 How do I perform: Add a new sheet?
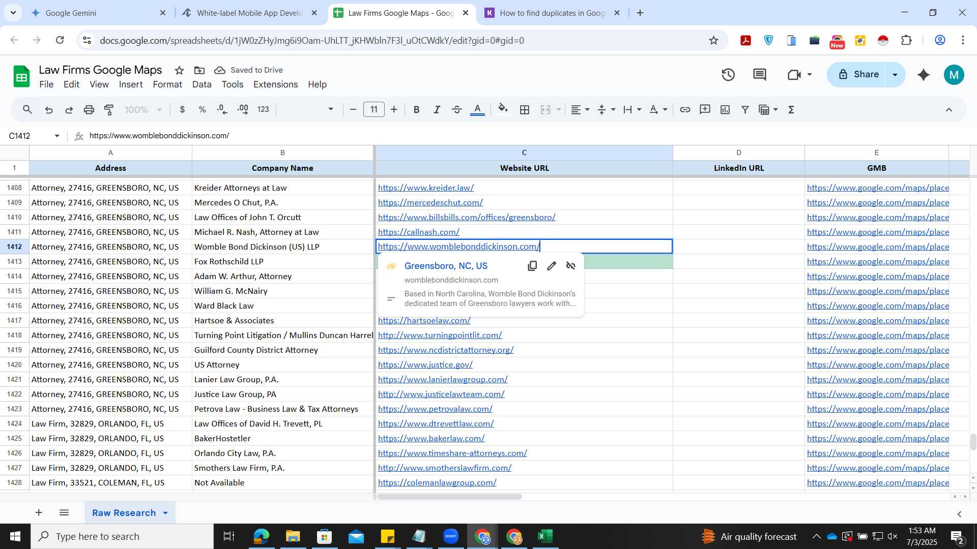coord(39,512)
